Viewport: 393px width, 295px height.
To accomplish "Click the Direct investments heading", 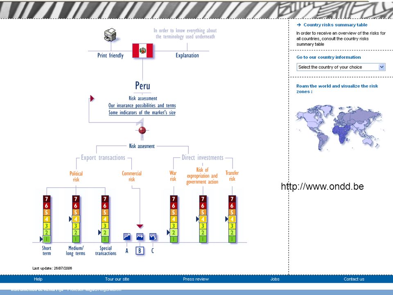I will [x=203, y=157].
